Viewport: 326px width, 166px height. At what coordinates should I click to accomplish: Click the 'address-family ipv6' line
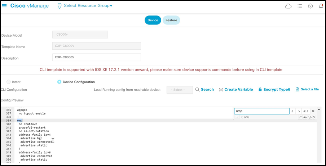click(x=35, y=152)
